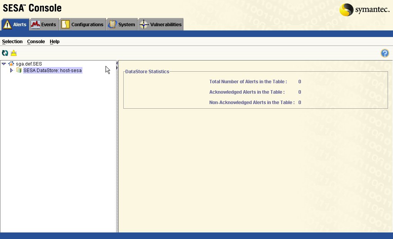
Task: Collapse the left pane with splitter left arrow
Action: click(x=117, y=63)
